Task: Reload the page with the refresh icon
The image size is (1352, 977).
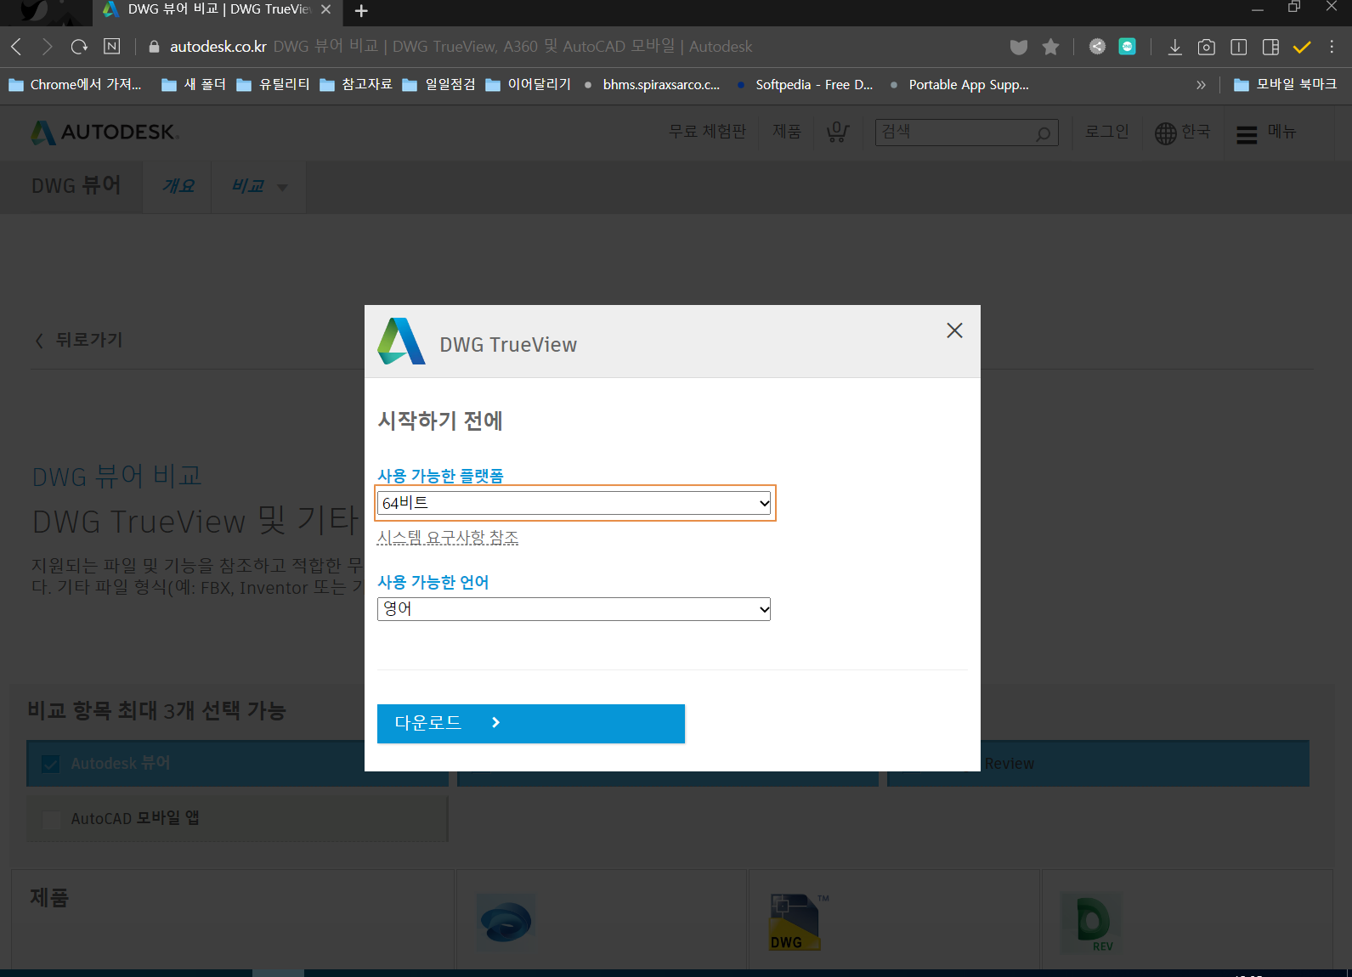Action: tap(79, 47)
